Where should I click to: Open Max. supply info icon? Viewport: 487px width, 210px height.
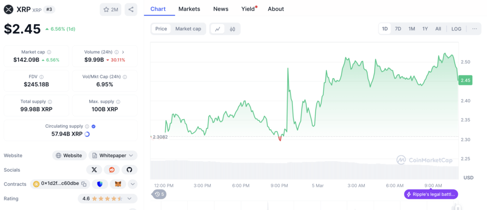point(118,102)
